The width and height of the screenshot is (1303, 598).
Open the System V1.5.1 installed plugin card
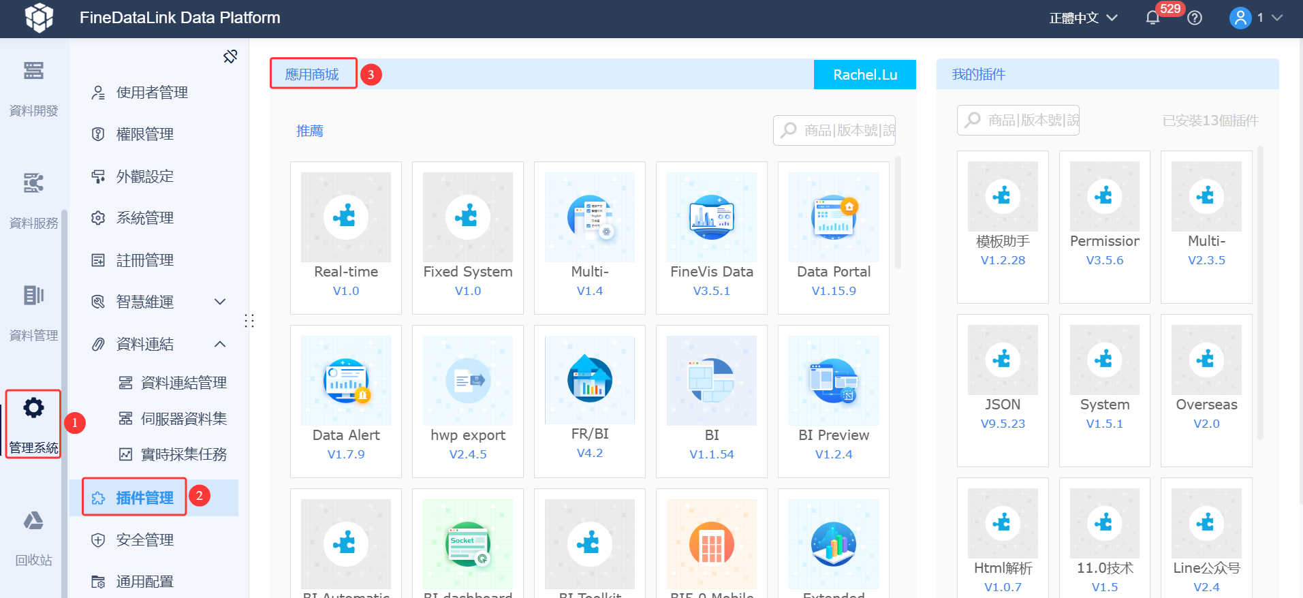pyautogui.click(x=1105, y=390)
